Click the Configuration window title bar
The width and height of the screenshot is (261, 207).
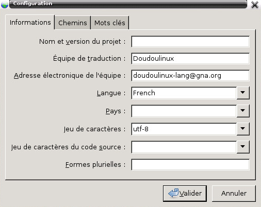click(x=128, y=4)
